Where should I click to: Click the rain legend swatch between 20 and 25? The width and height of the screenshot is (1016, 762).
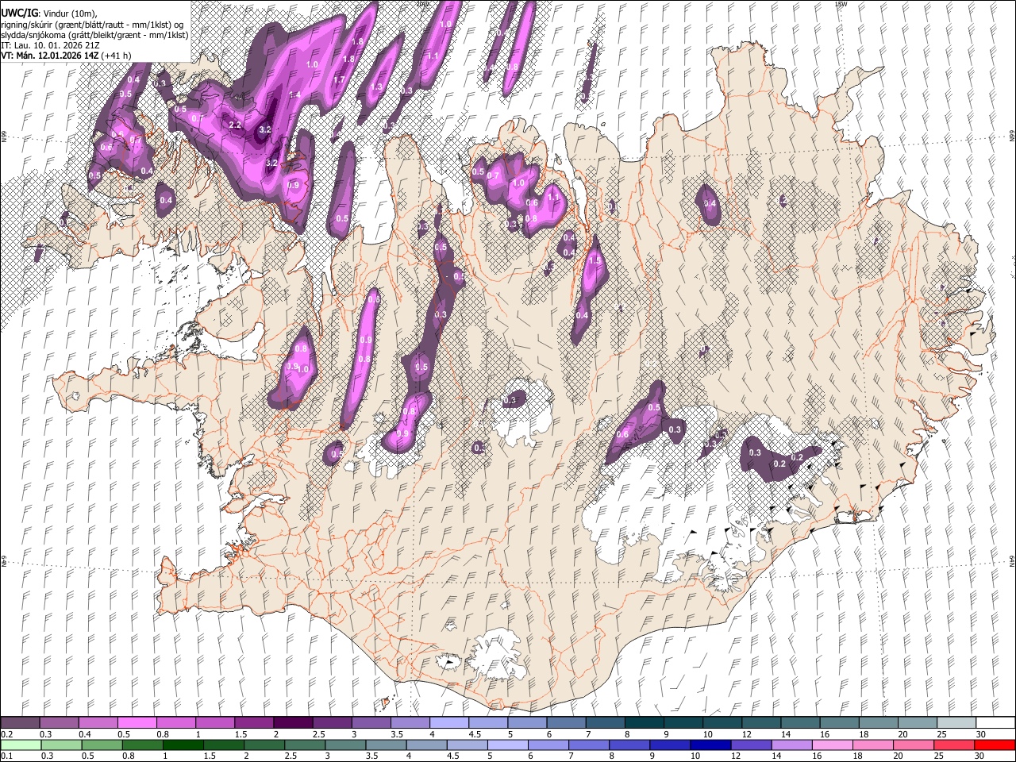(914, 745)
